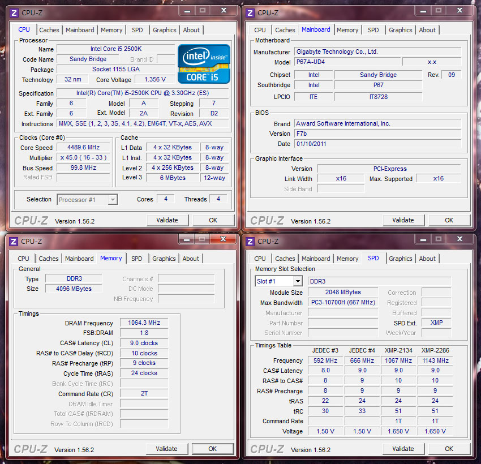Switch to Caches tab in CPU window
The height and width of the screenshot is (464, 481).
49,30
